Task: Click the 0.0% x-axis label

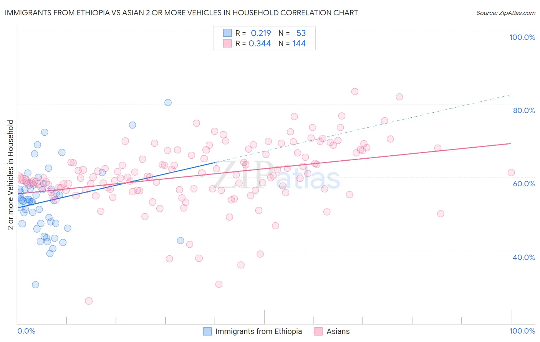Action: click(x=26, y=331)
